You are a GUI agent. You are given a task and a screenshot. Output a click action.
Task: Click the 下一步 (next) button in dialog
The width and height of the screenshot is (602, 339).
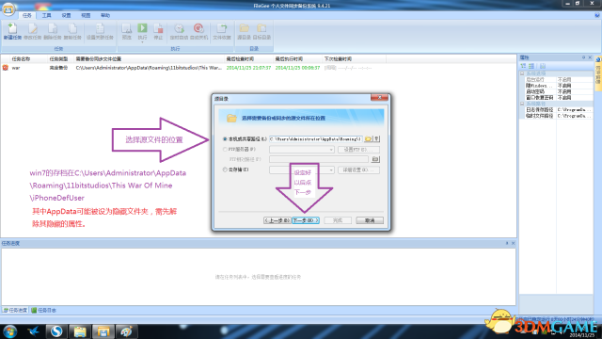(306, 220)
